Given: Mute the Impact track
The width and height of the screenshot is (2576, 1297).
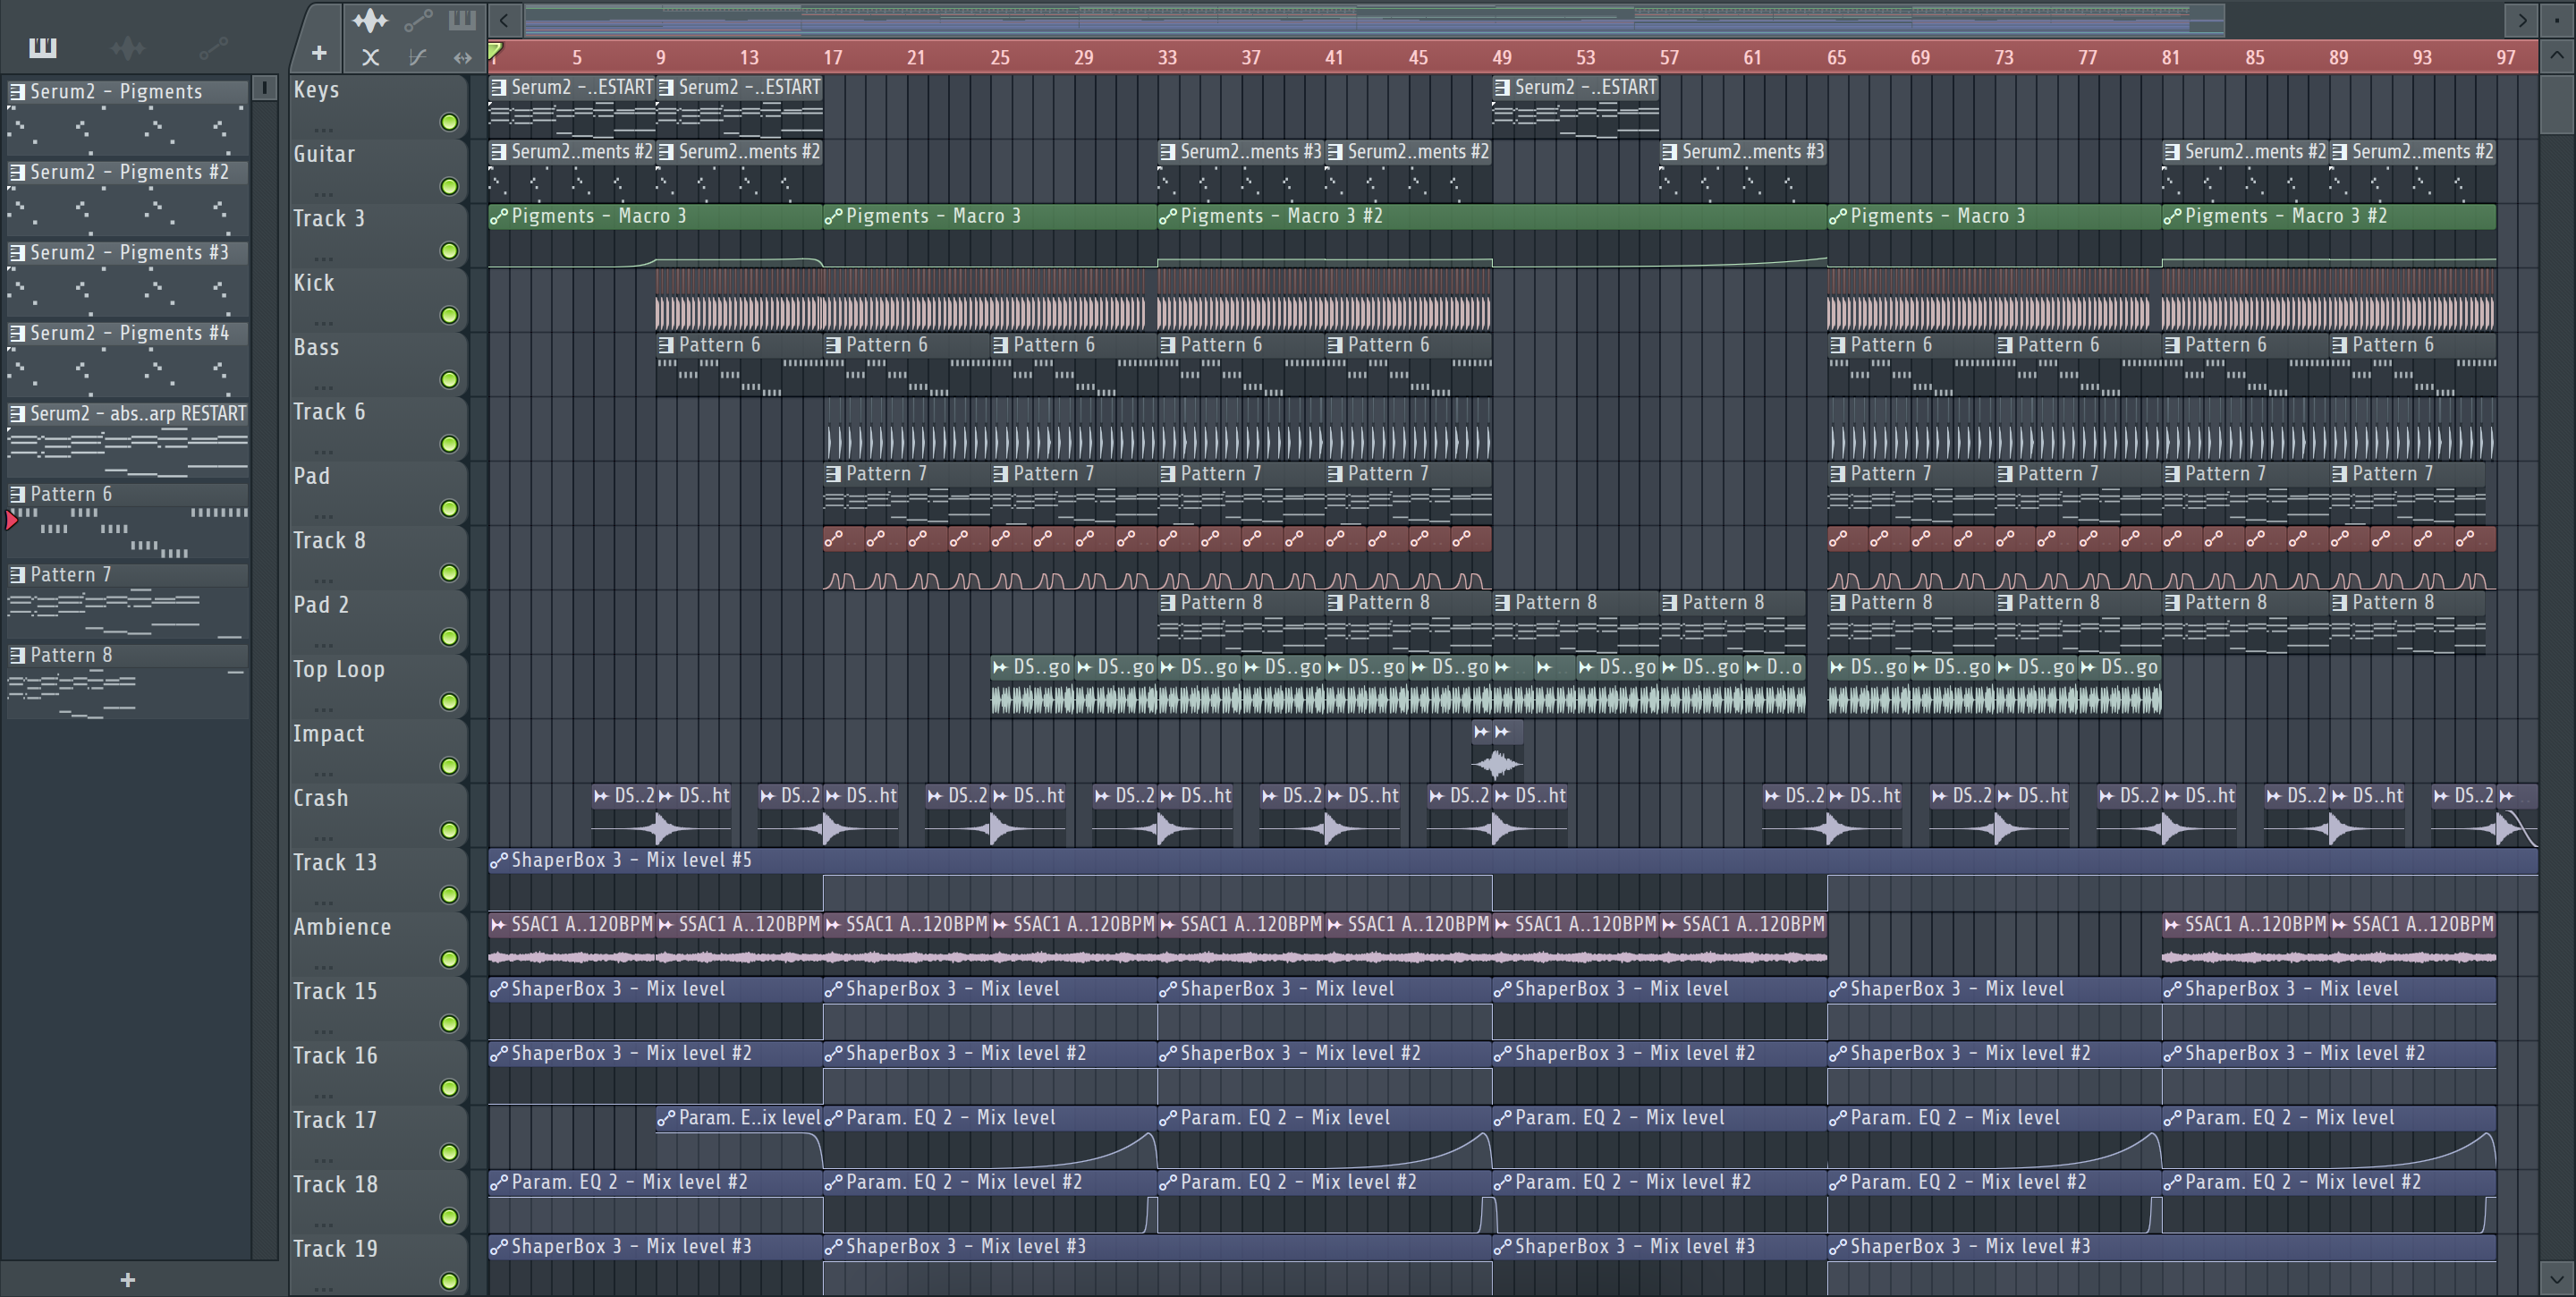Looking at the screenshot, I should click(449, 766).
